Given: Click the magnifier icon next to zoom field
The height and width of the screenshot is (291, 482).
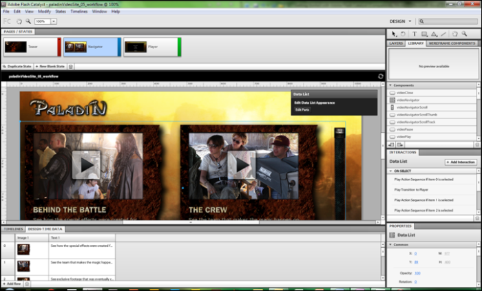Looking at the screenshot, I should (28, 21).
